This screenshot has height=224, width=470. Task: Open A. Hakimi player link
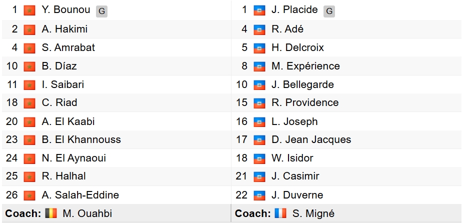click(x=64, y=29)
